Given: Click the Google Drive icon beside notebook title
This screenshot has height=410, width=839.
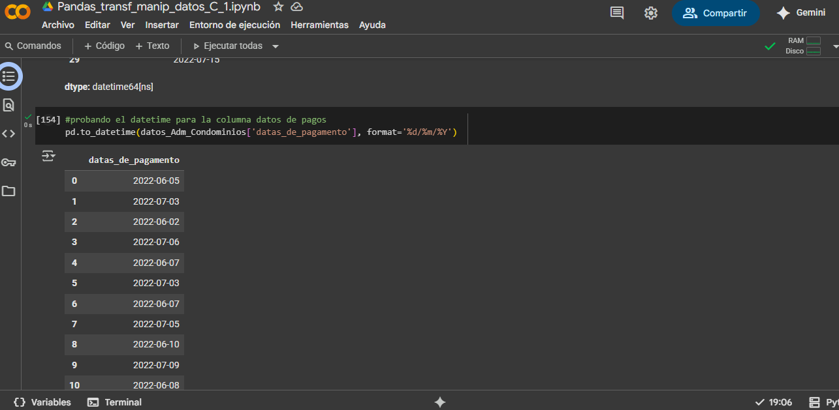Looking at the screenshot, I should [48, 7].
